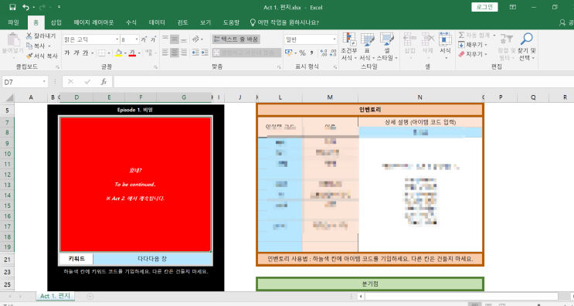Open number format 일반 dropdown
574x306 pixels.
coord(335,39)
